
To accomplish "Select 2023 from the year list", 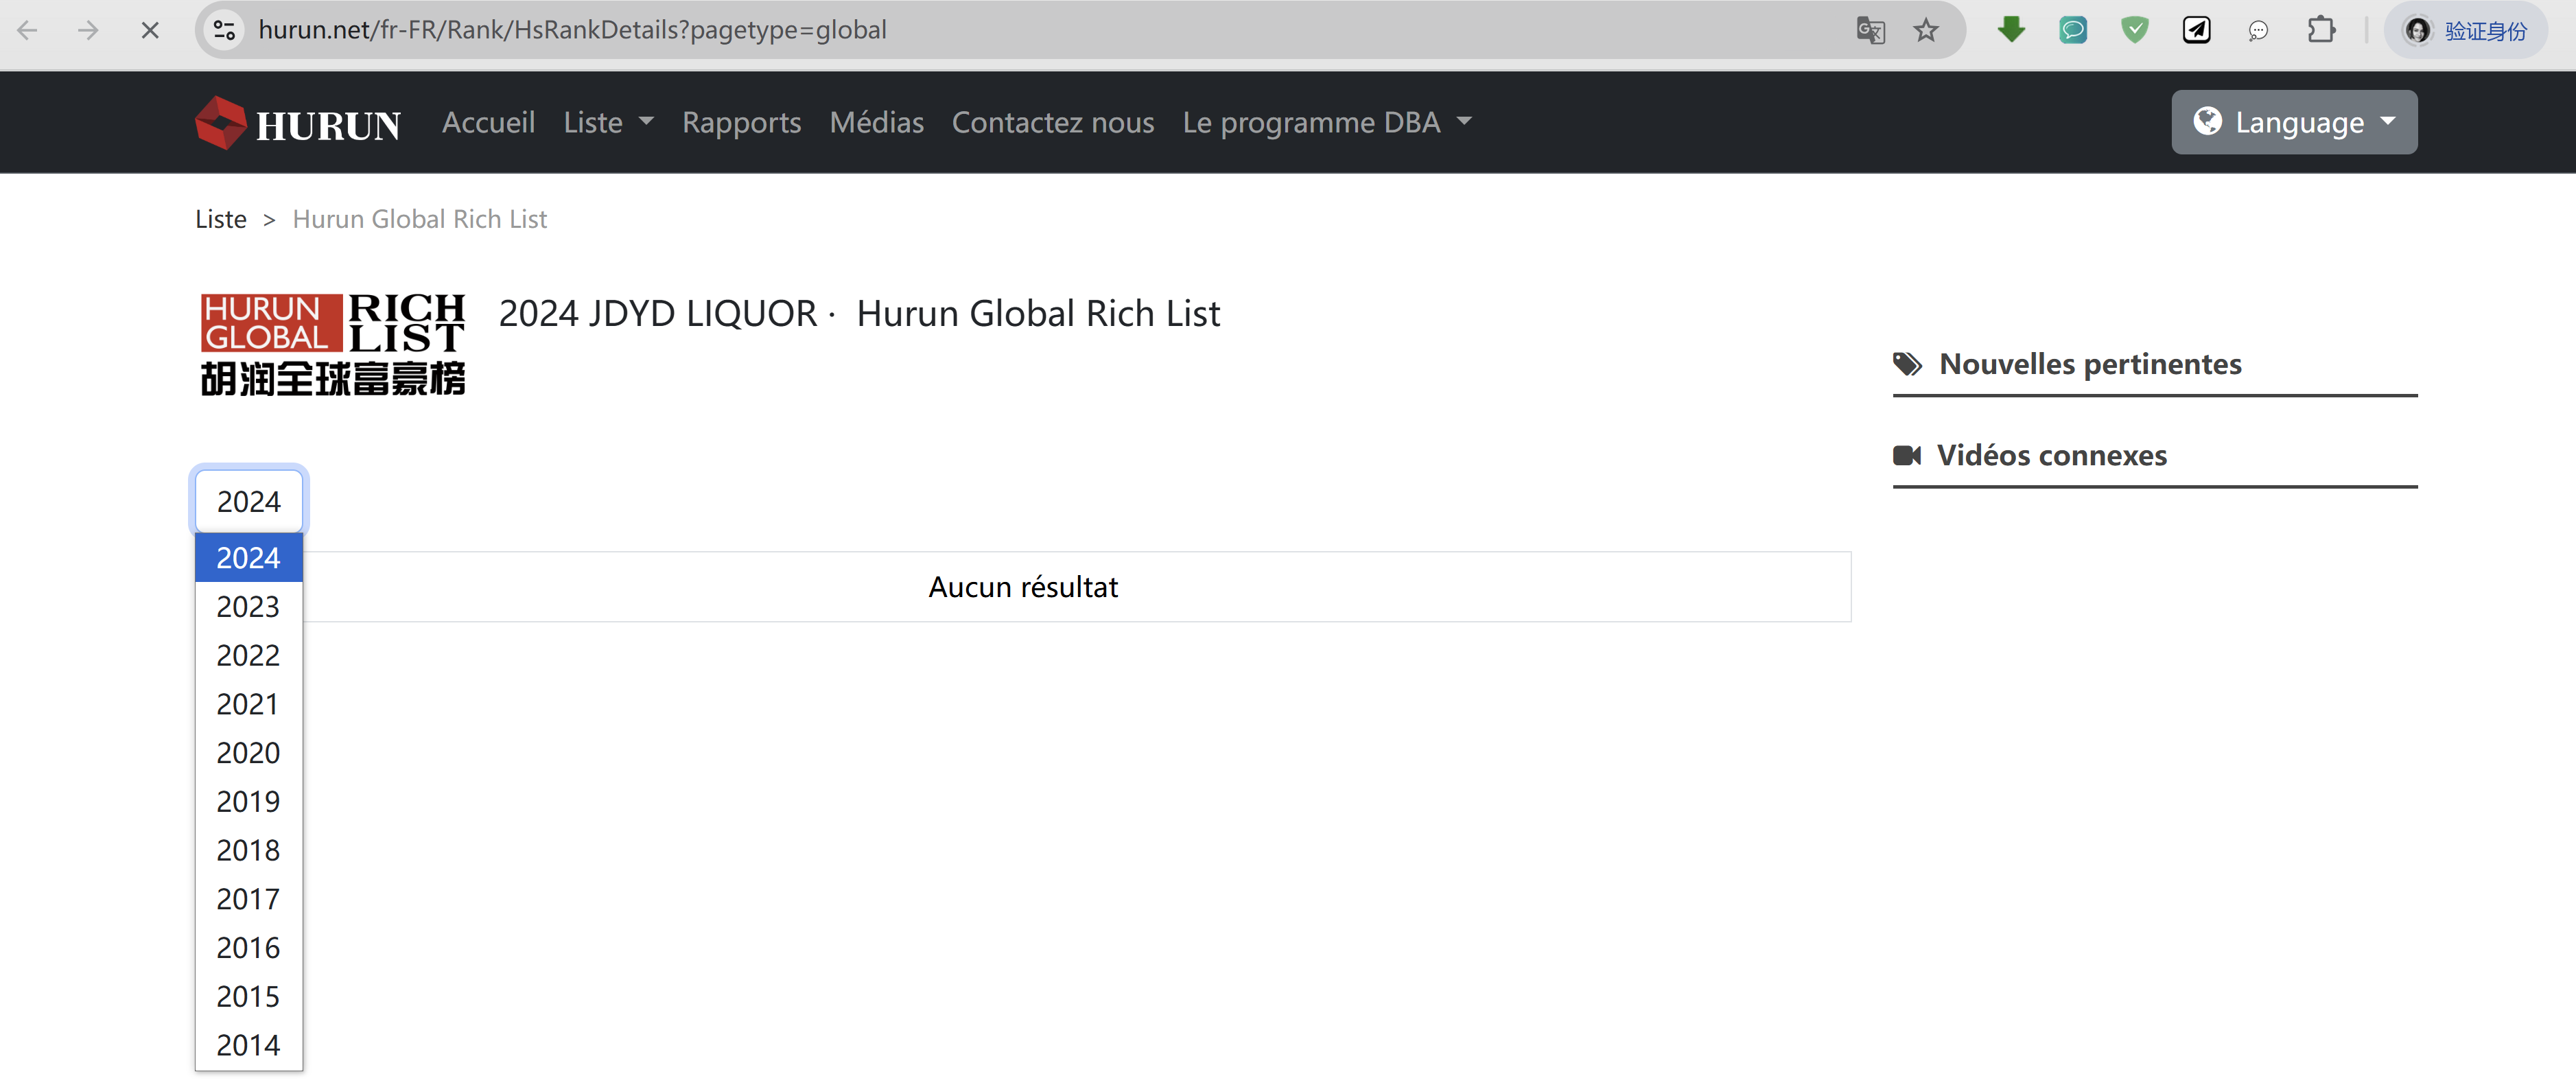I will pyautogui.click(x=248, y=606).
